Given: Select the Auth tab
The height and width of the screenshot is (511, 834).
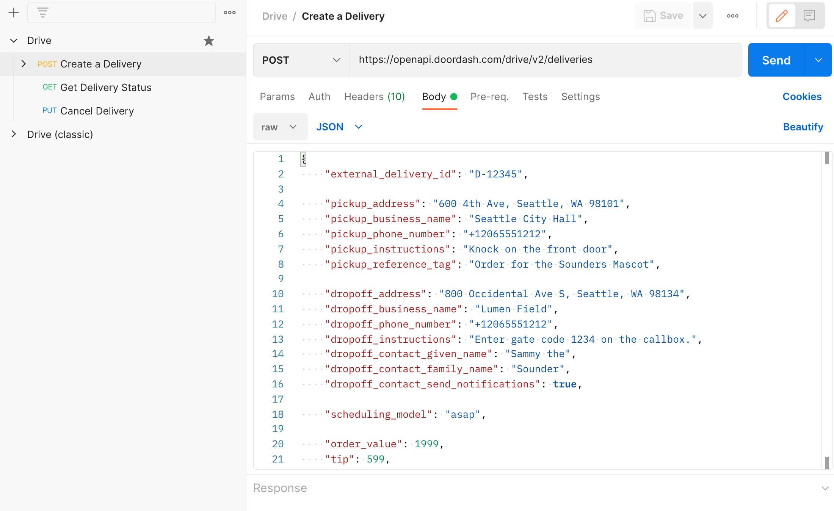Looking at the screenshot, I should coord(319,97).
